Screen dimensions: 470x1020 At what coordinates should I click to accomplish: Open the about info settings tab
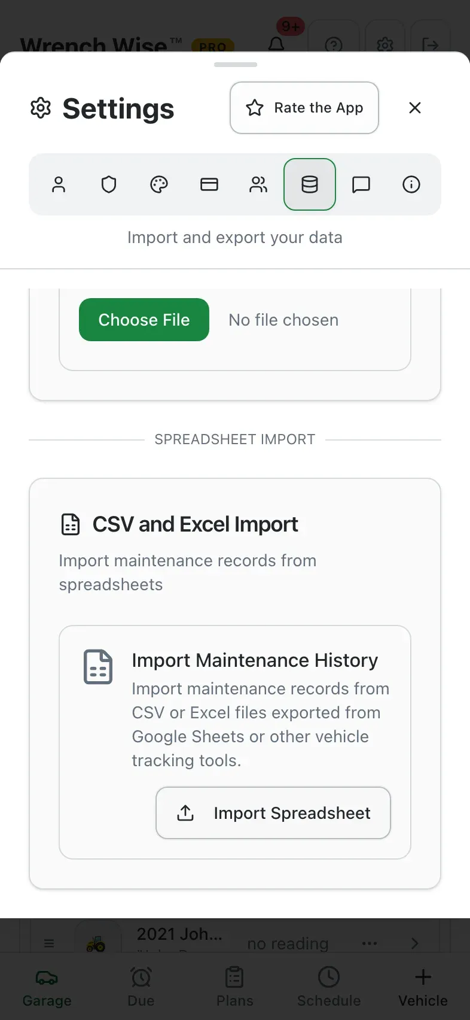coord(411,184)
